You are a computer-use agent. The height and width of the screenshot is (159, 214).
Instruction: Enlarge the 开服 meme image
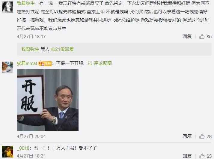point(48,100)
